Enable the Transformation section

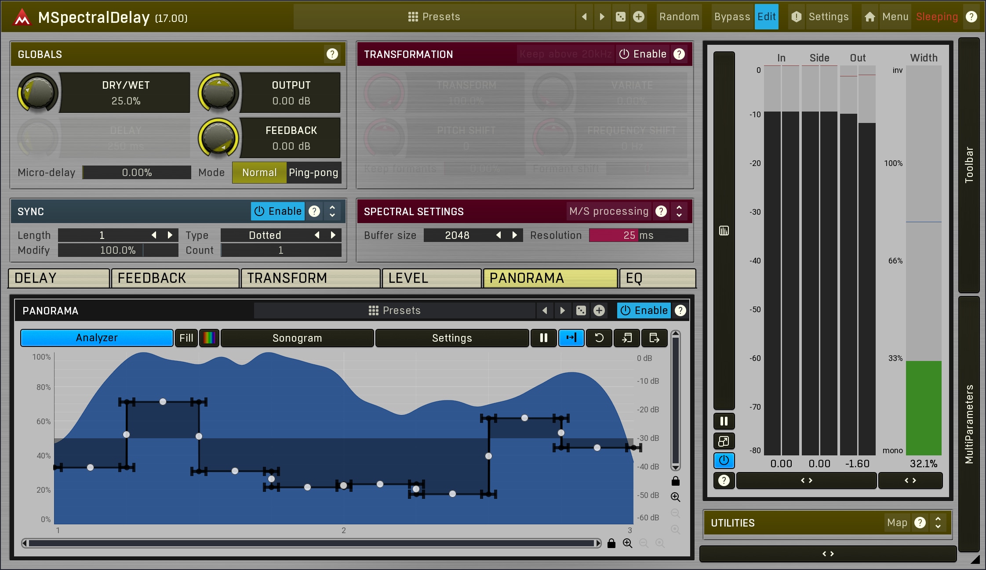tap(643, 54)
